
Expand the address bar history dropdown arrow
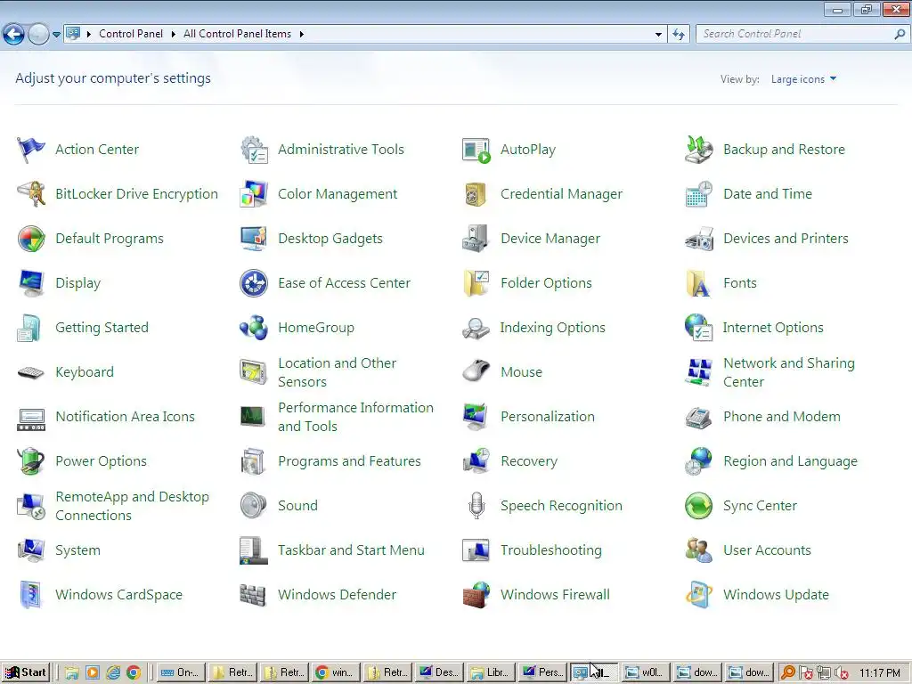click(658, 35)
